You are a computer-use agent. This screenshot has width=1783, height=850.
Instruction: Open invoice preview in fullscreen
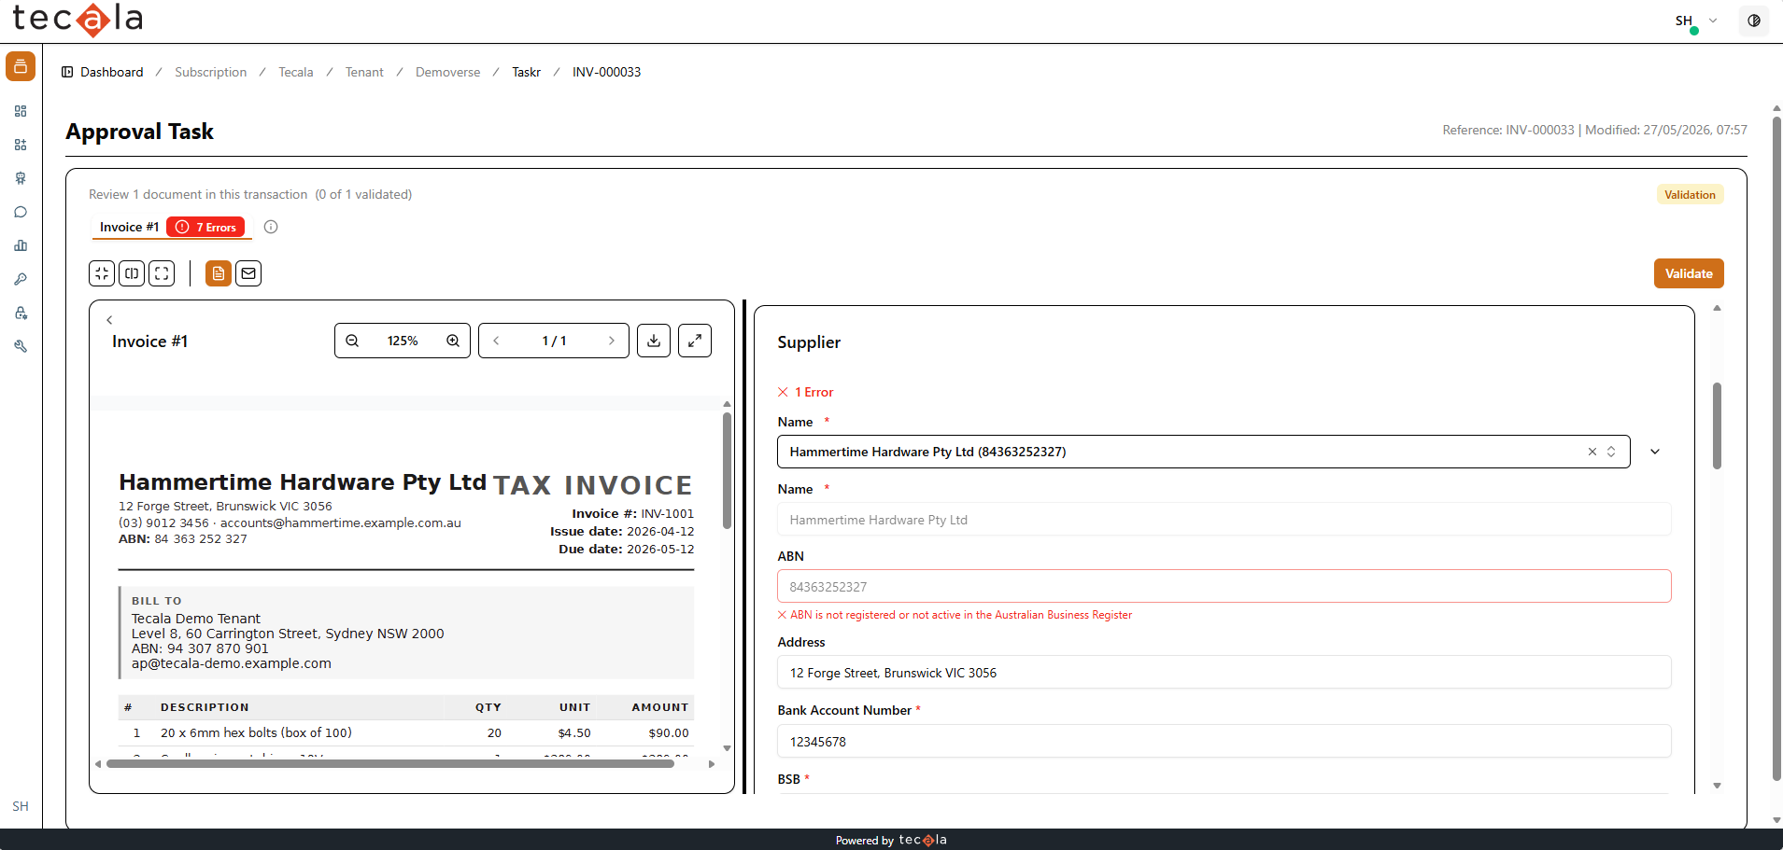click(x=695, y=341)
